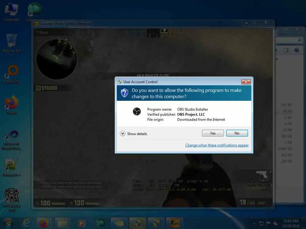Screen dimensions: 306x229
Task: Click the 101 KB file size entry
Action: click(286, 105)
